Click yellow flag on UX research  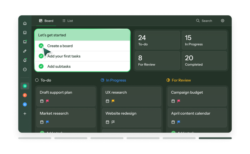pos(113,101)
